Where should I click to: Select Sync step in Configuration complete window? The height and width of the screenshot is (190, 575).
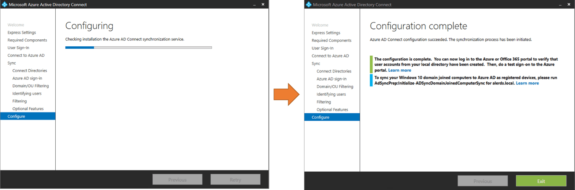pos(316,63)
